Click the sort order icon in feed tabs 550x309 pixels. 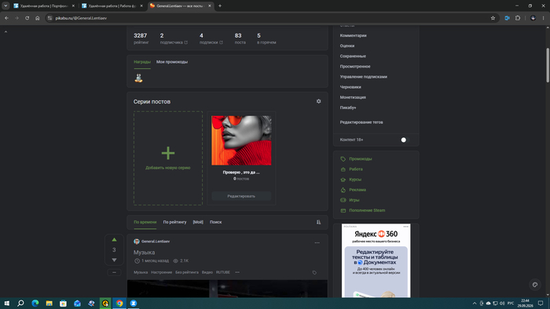tap(318, 222)
